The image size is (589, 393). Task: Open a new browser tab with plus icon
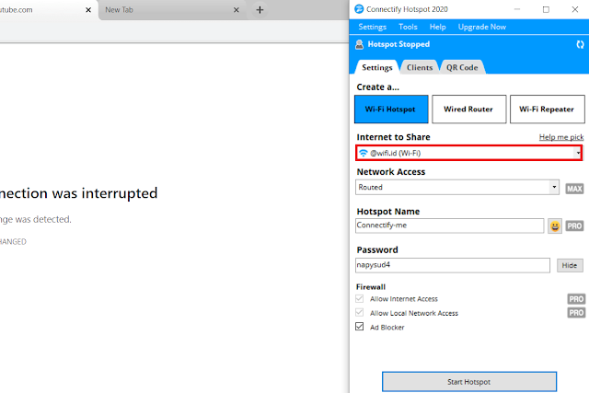tap(260, 10)
